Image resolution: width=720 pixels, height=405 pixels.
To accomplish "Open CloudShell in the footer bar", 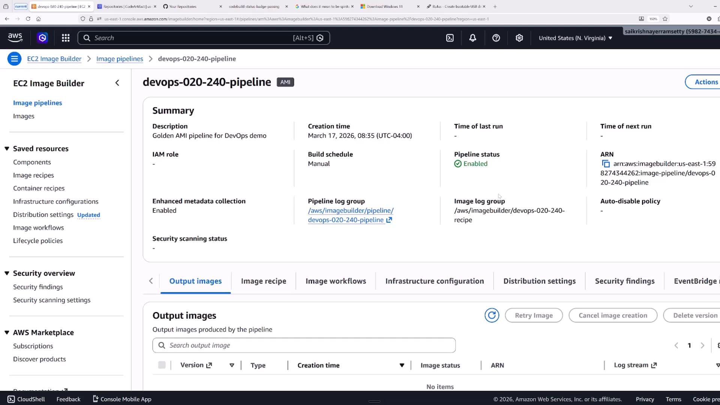I will click(26, 399).
